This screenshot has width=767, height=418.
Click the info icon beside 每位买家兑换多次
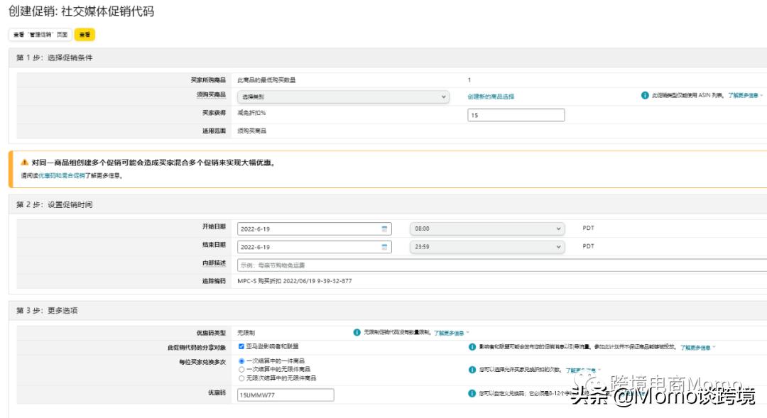pos(472,369)
